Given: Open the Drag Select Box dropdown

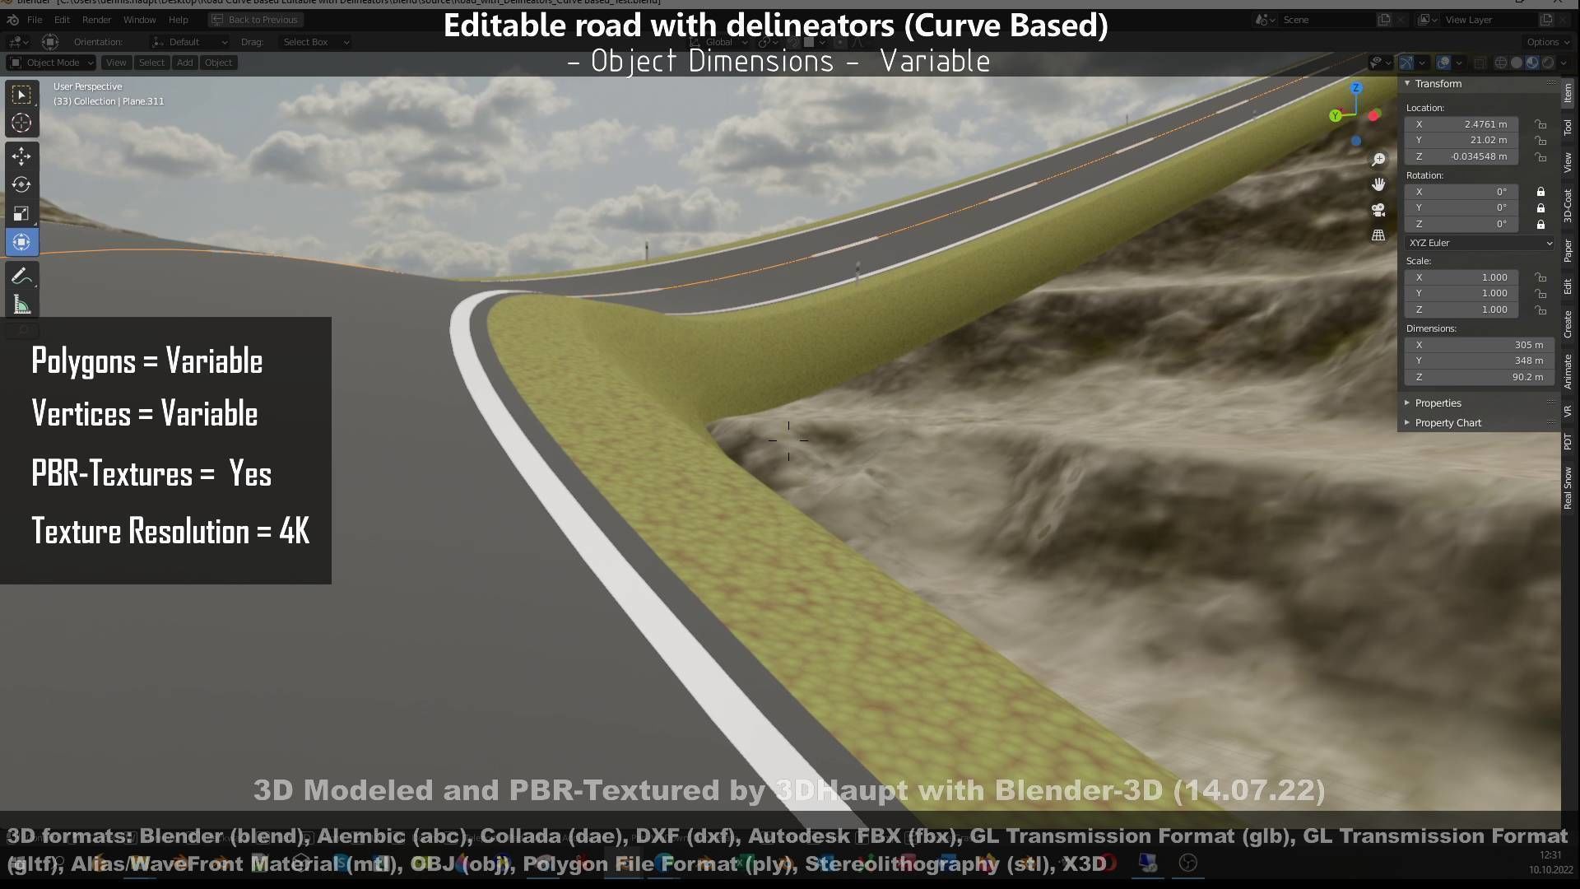Looking at the screenshot, I should pyautogui.click(x=316, y=42).
